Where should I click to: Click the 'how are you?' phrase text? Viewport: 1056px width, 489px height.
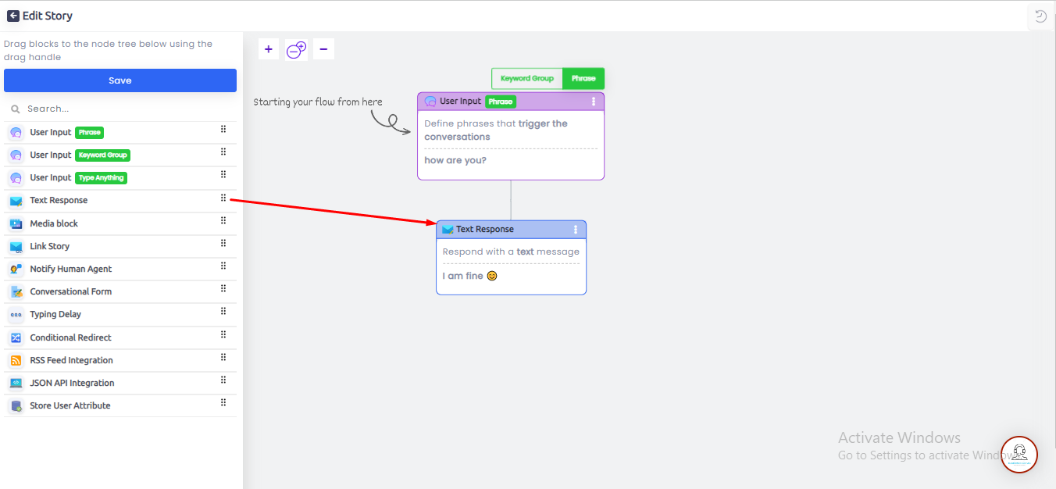pos(455,161)
